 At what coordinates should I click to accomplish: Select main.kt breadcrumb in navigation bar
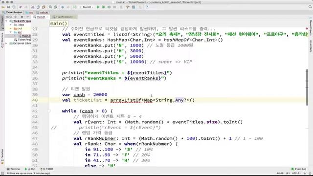pyautogui.click(x=42, y=12)
